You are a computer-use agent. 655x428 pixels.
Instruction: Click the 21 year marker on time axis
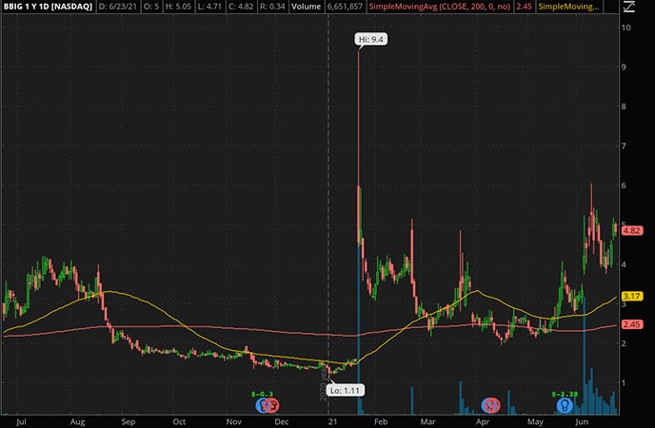330,419
